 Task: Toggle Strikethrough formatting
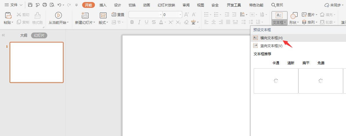coord(154,22)
